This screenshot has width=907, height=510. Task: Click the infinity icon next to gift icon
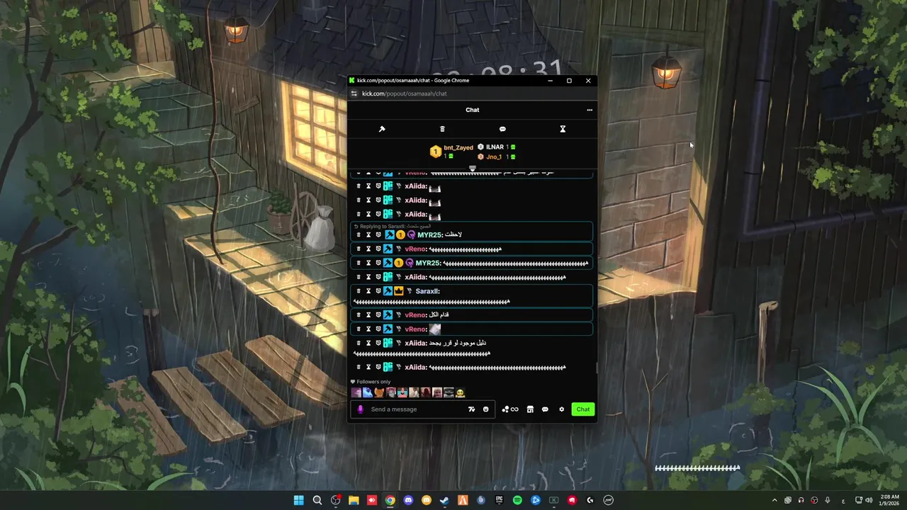[x=514, y=409]
